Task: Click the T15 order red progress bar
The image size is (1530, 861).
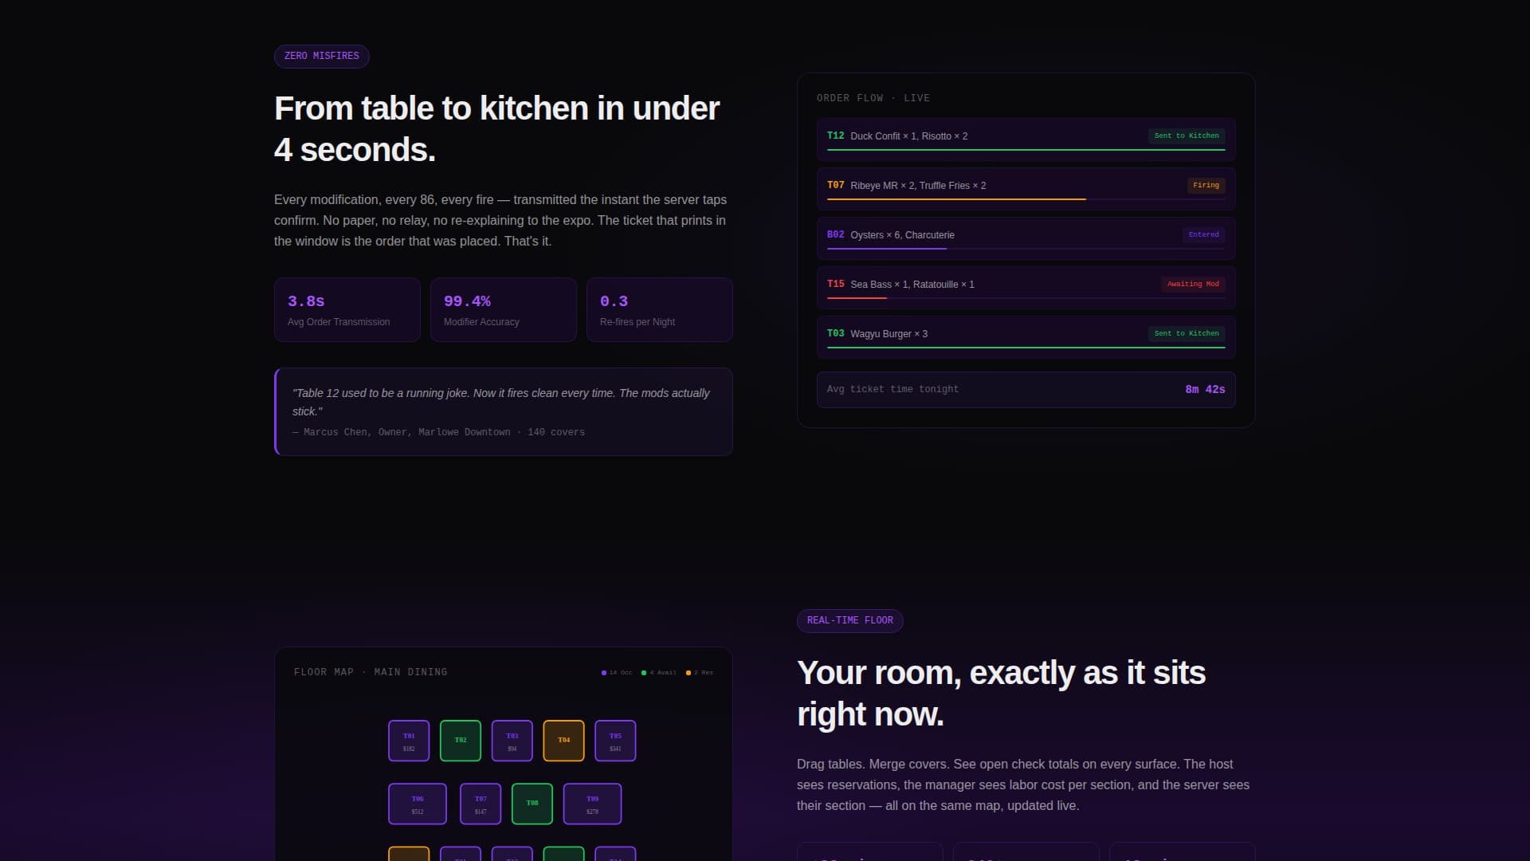Action: click(857, 298)
